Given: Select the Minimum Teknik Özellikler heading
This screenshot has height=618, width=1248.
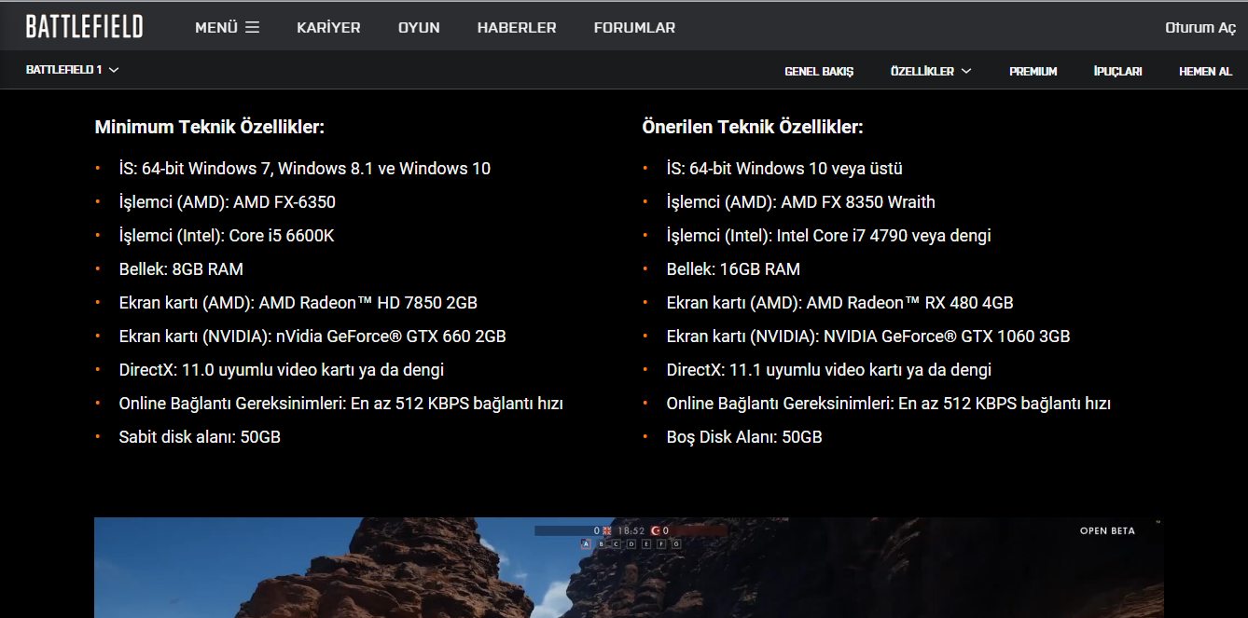Looking at the screenshot, I should [x=209, y=128].
